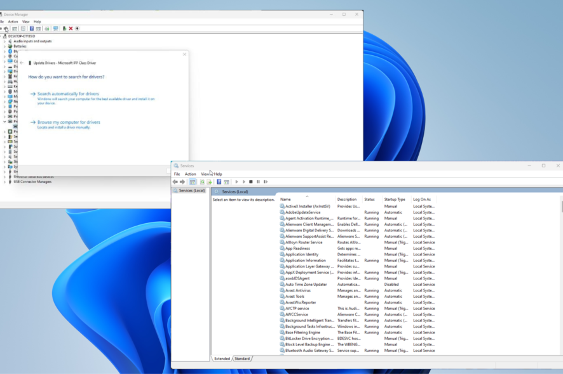Image resolution: width=563 pixels, height=374 pixels.
Task: Expand the USB Connector Managers node
Action: [x=4, y=182]
